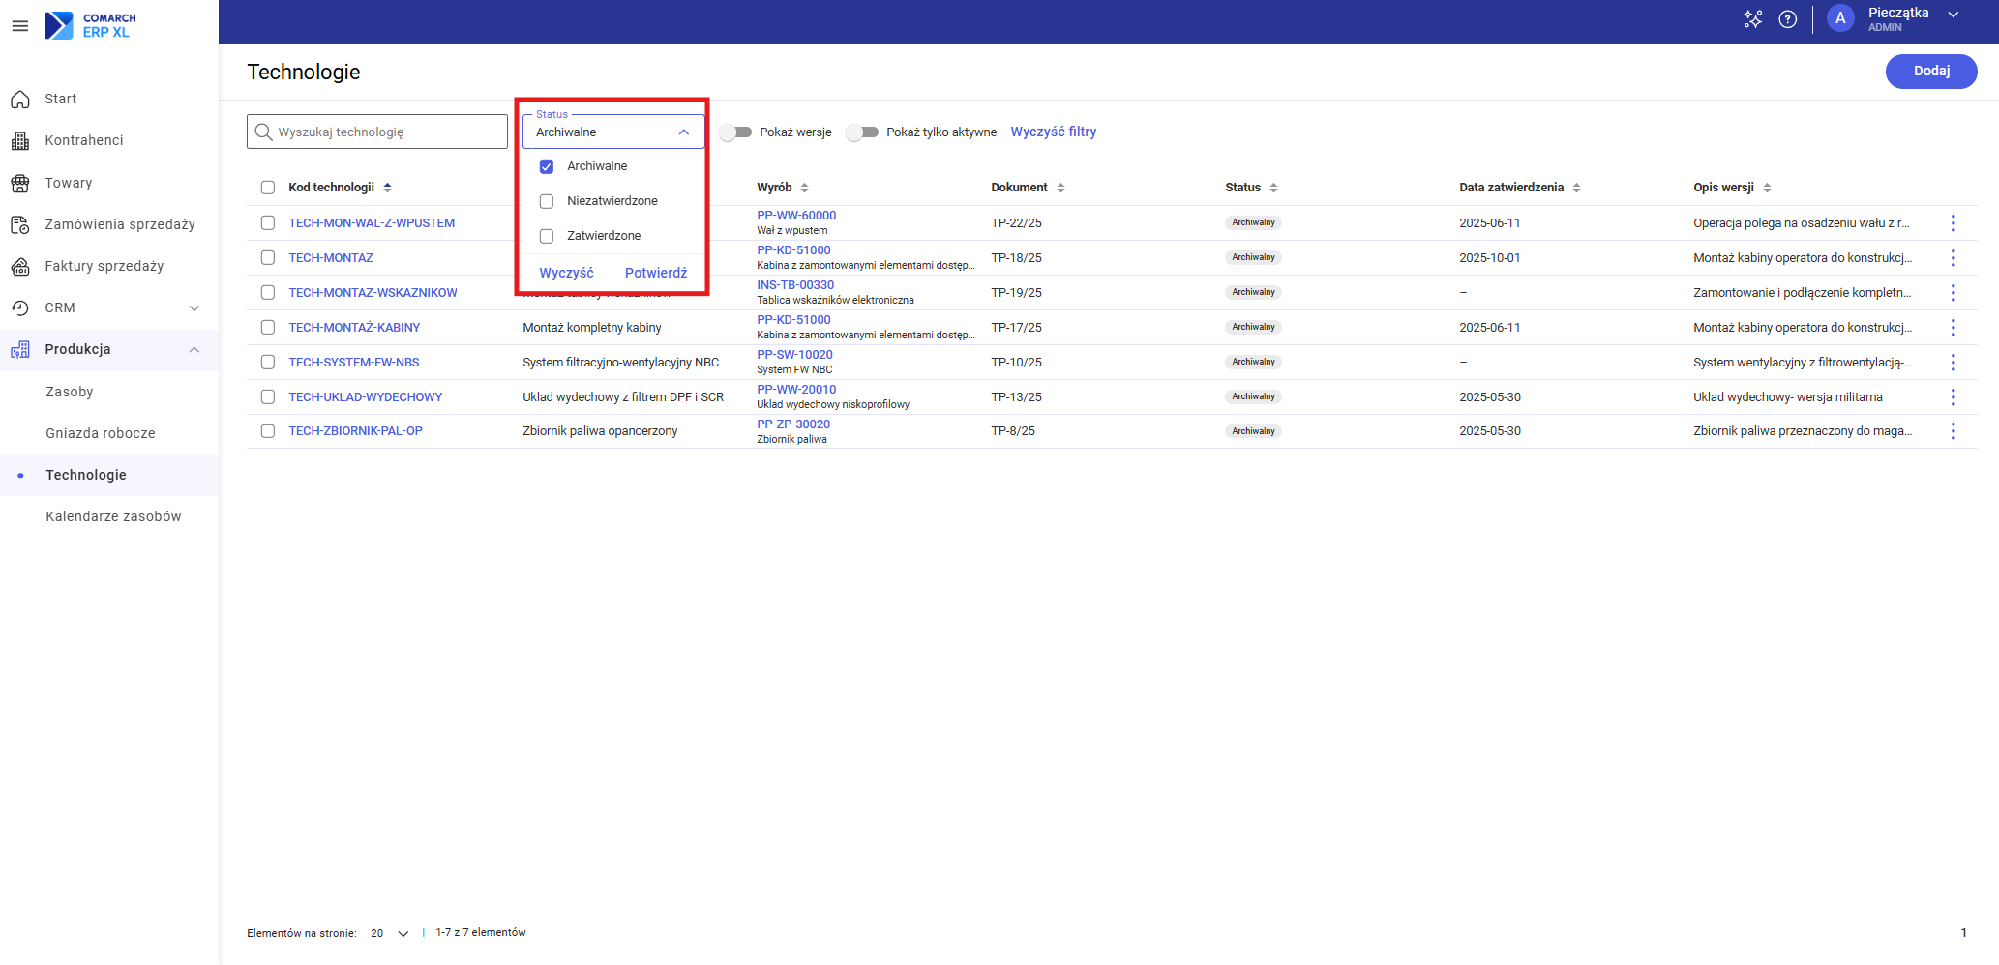Open the items per page dropdown
Viewport: 1999px width, 965px height.
(403, 933)
